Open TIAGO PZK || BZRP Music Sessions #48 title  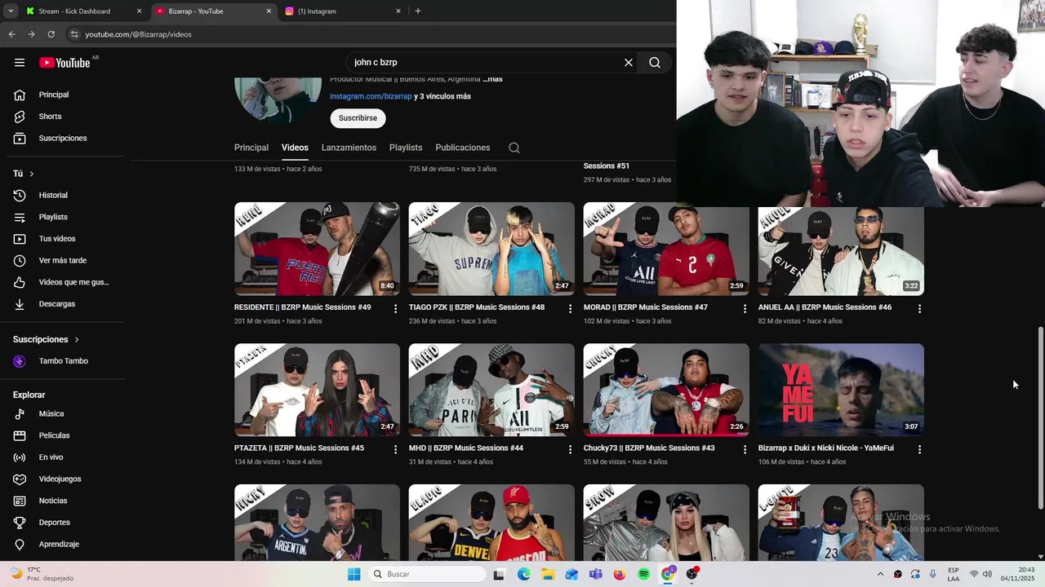pyautogui.click(x=477, y=307)
